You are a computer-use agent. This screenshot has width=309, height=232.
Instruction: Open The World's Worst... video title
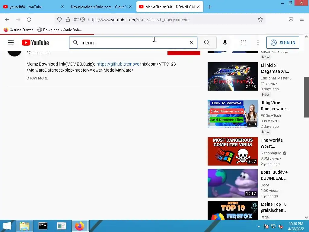pos(272,143)
